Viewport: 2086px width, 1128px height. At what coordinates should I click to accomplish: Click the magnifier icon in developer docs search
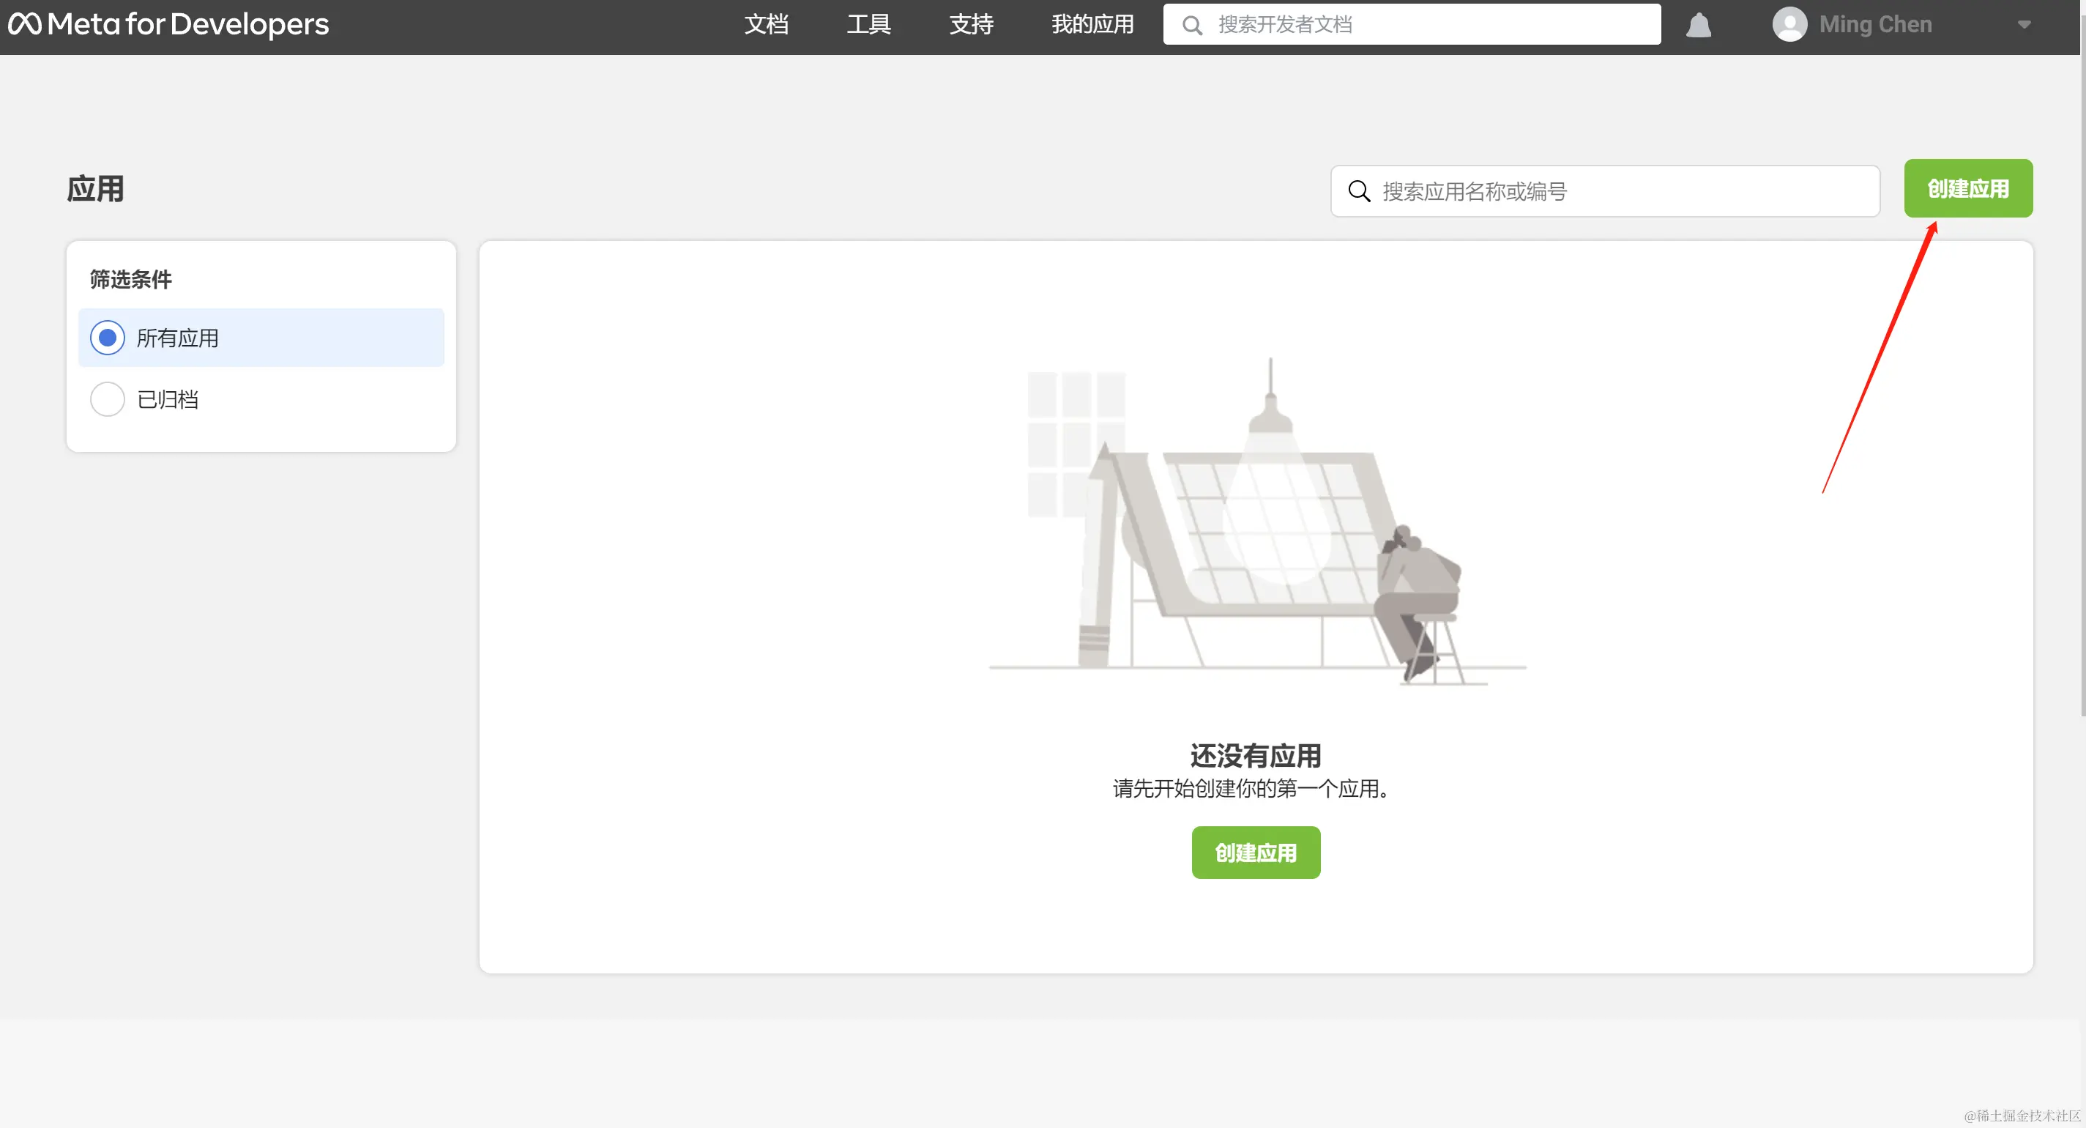coord(1191,25)
